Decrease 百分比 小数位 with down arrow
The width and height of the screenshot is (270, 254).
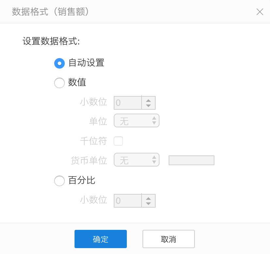pos(148,203)
